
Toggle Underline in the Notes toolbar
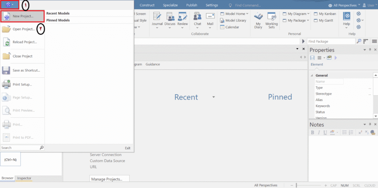click(x=325, y=132)
